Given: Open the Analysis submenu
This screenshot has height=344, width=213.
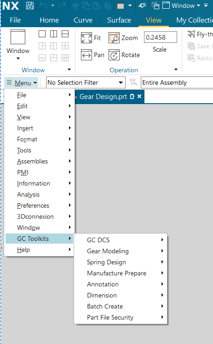Looking at the screenshot, I should pyautogui.click(x=40, y=194).
